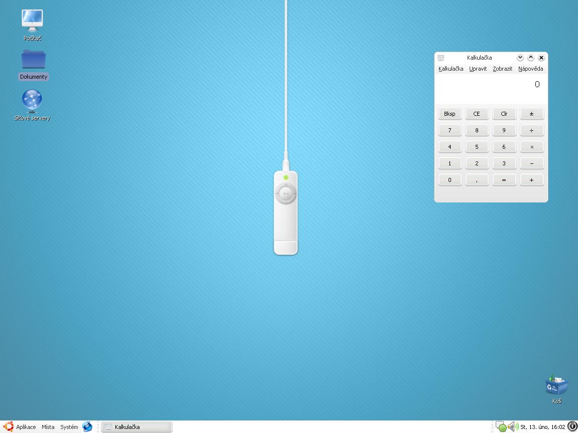
Task: Click the power button in the panel
Action: click(572, 426)
